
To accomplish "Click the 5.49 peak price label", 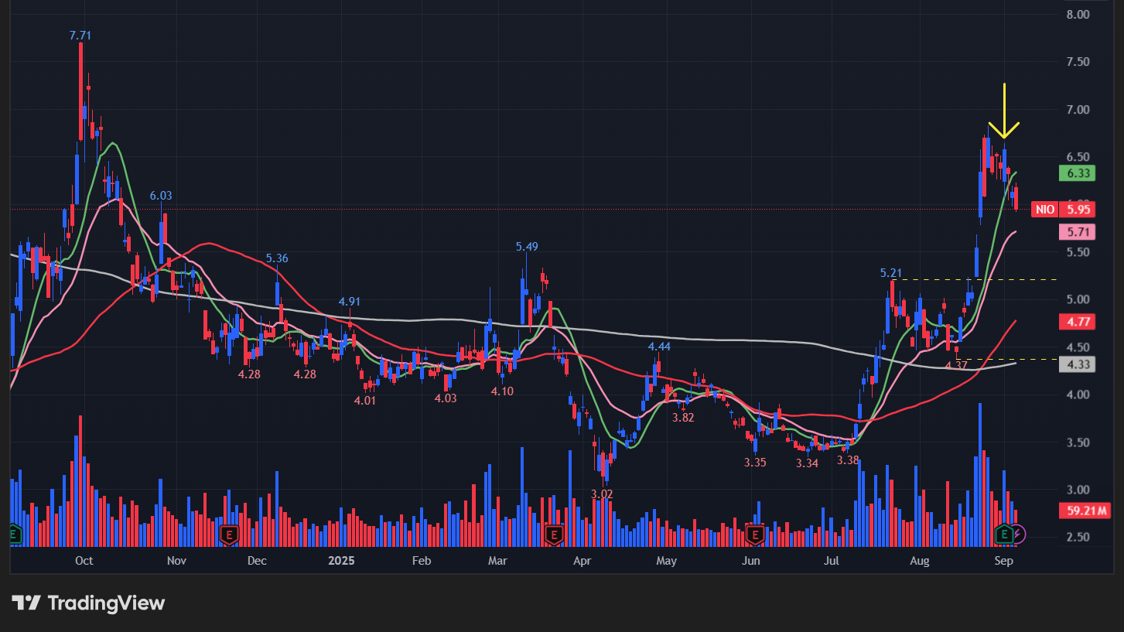I will pos(527,247).
